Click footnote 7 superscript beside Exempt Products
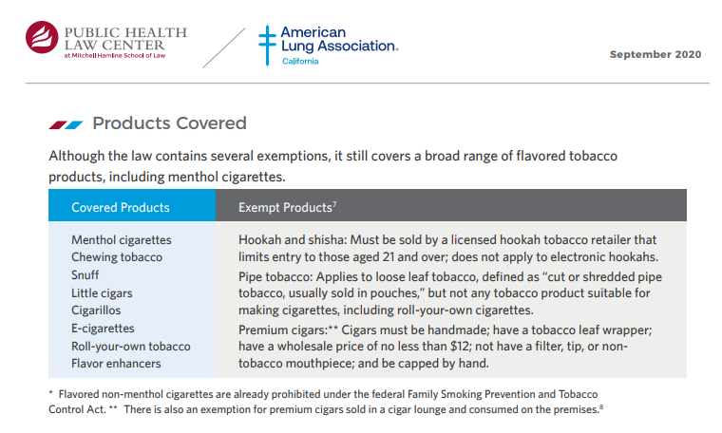Screen dimensions: 722x433 (x=334, y=204)
